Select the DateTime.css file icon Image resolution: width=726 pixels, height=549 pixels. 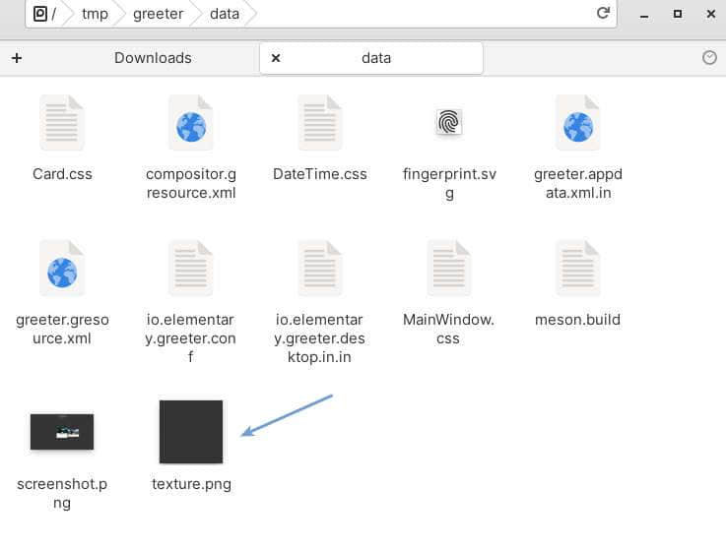click(320, 123)
